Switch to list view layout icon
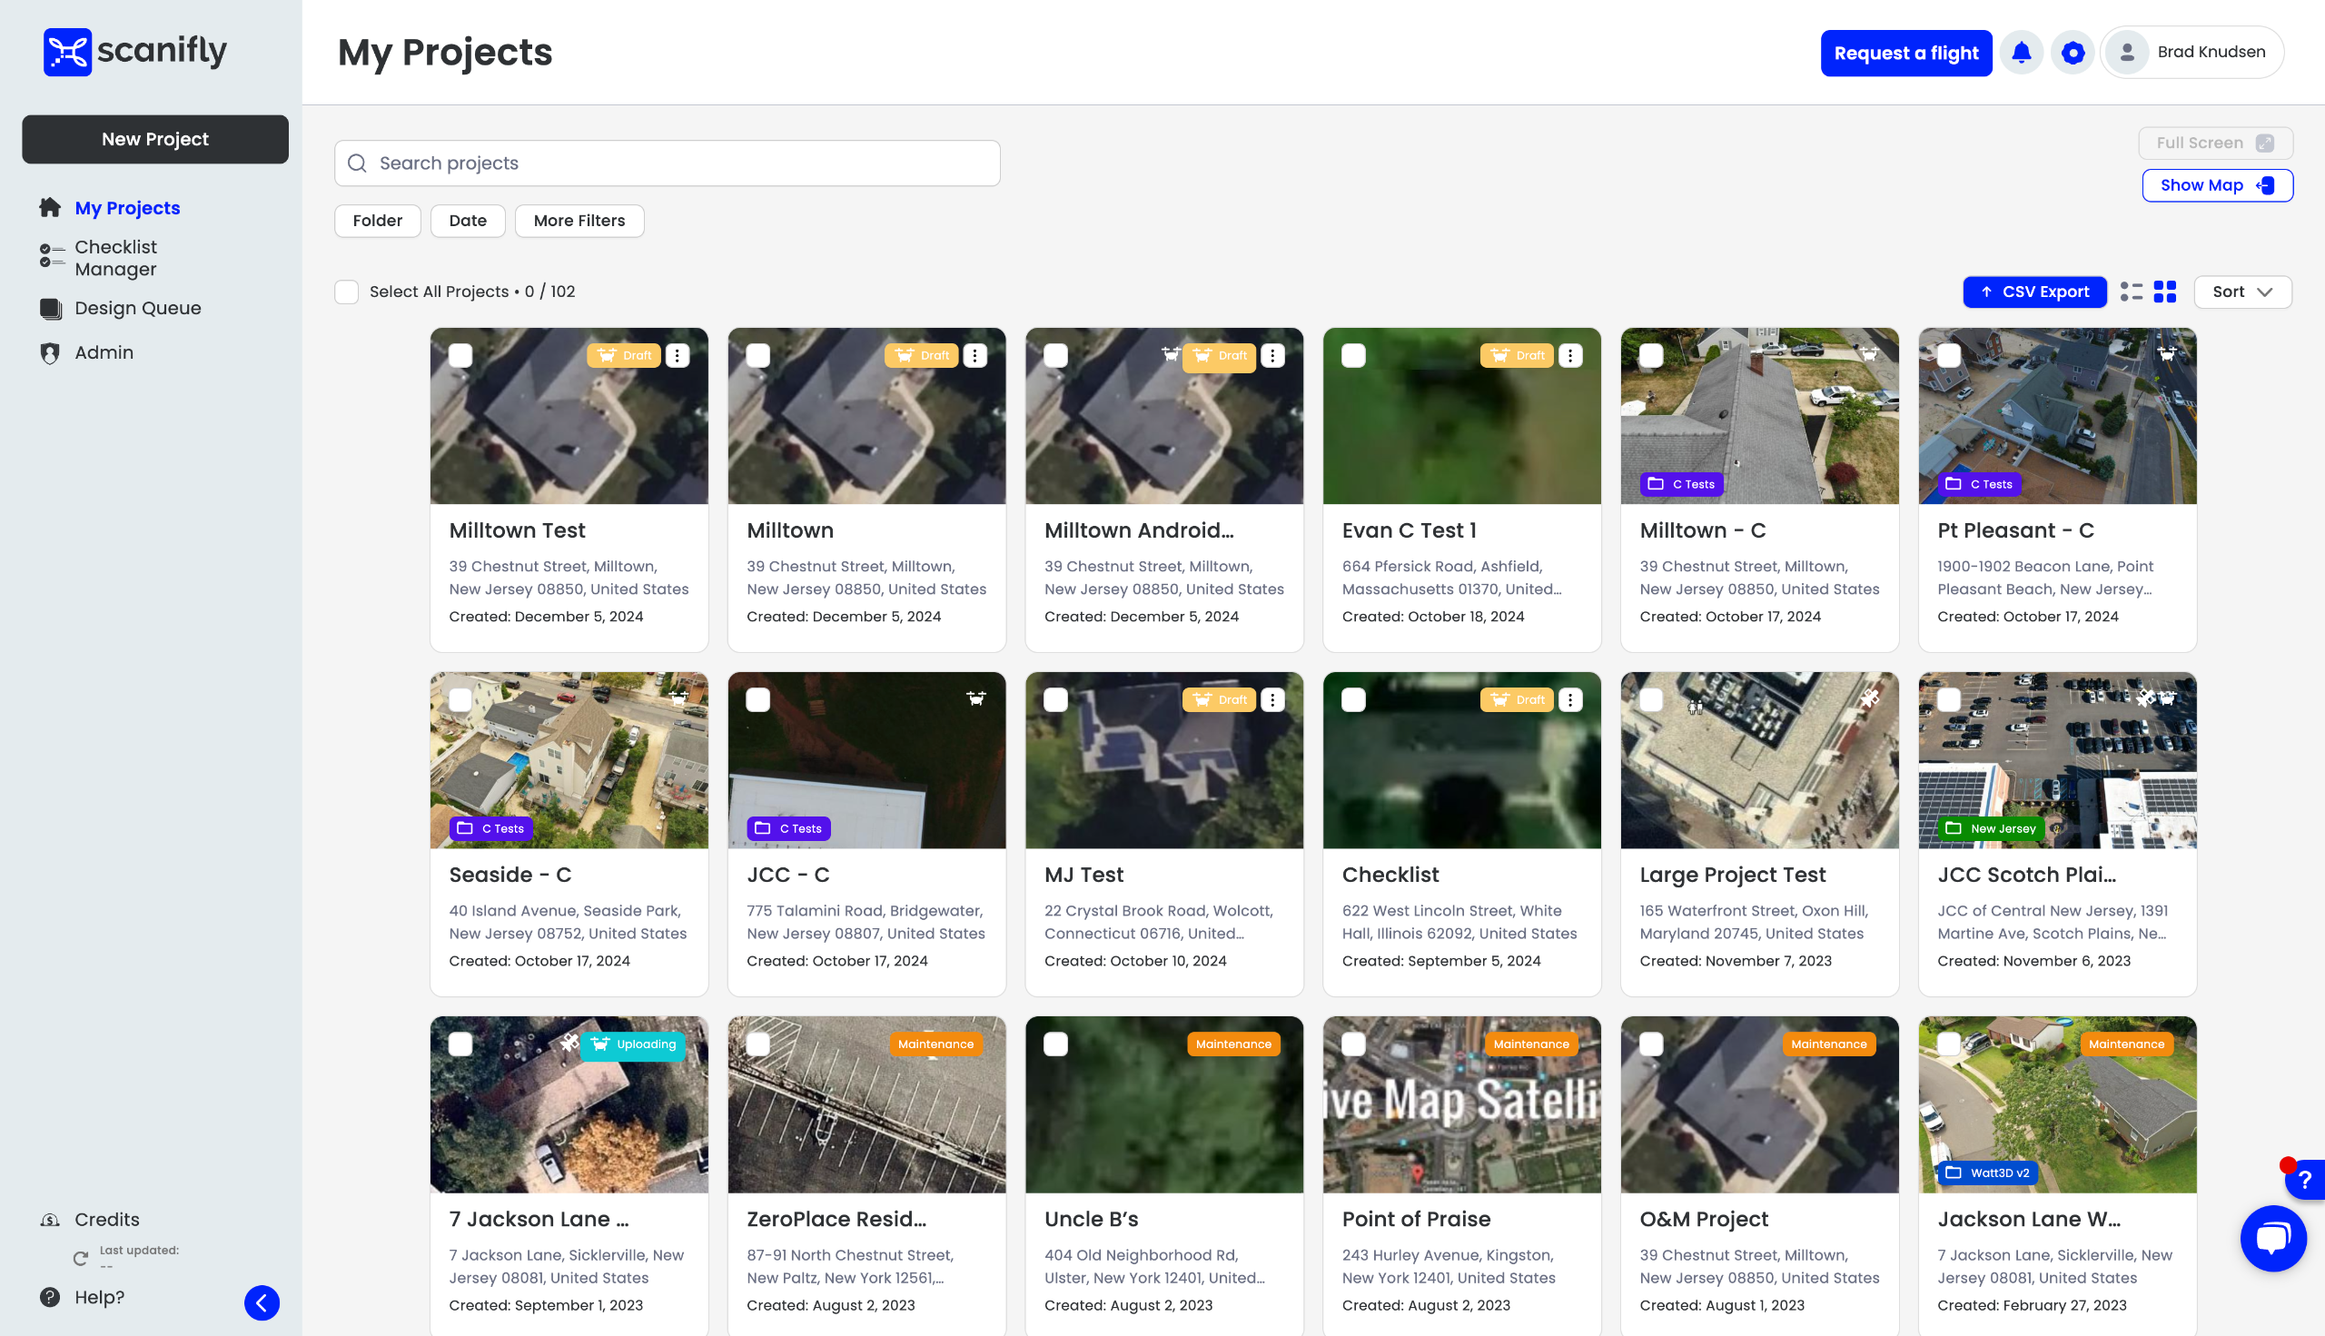2325x1336 pixels. (x=2132, y=292)
